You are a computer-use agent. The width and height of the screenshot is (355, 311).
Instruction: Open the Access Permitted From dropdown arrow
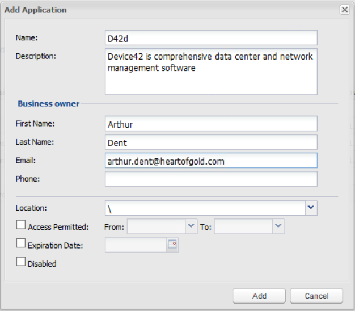tap(191, 226)
